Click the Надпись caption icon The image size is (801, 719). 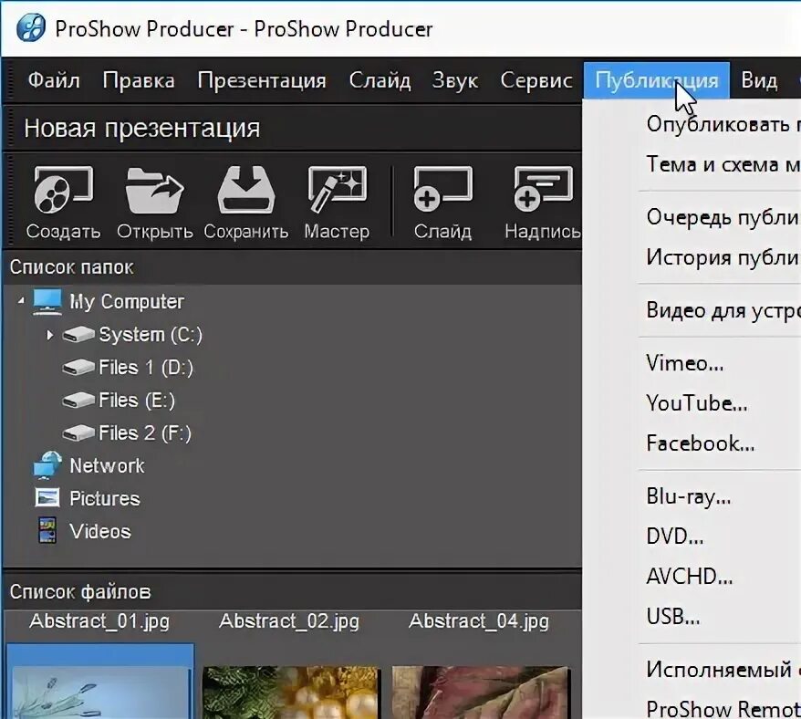pos(543,189)
